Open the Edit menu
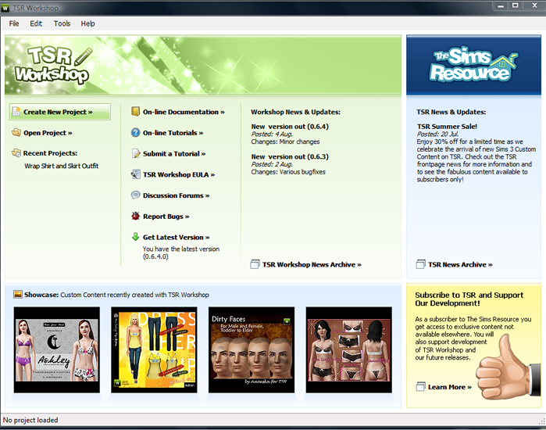The height and width of the screenshot is (430, 546). pyautogui.click(x=36, y=23)
